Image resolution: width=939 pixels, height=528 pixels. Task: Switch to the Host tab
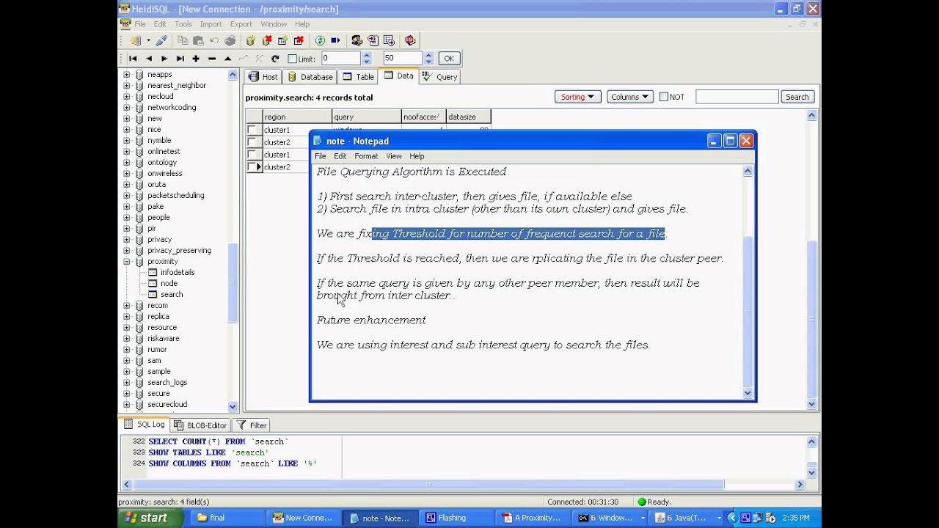click(263, 76)
